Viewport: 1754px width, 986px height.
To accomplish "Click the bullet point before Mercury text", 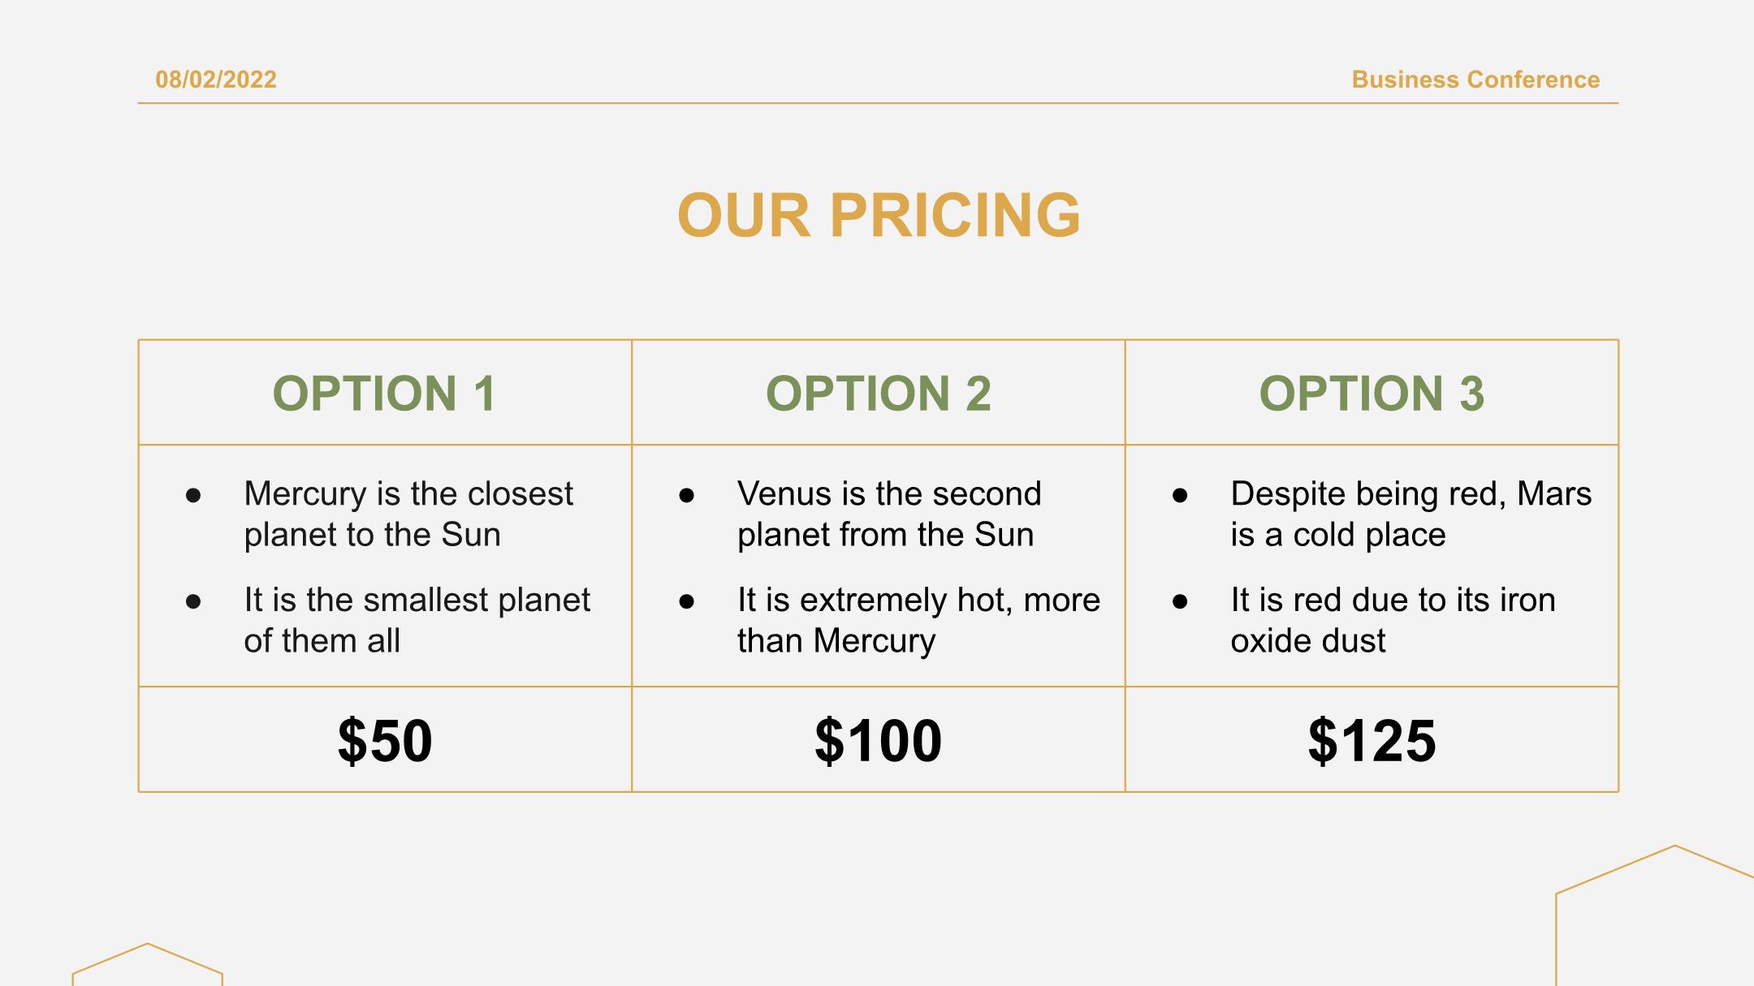I will point(193,495).
